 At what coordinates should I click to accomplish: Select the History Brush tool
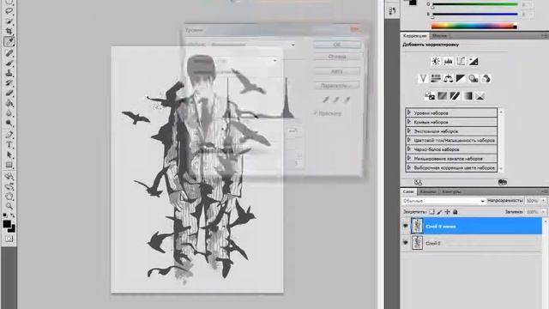[9, 83]
